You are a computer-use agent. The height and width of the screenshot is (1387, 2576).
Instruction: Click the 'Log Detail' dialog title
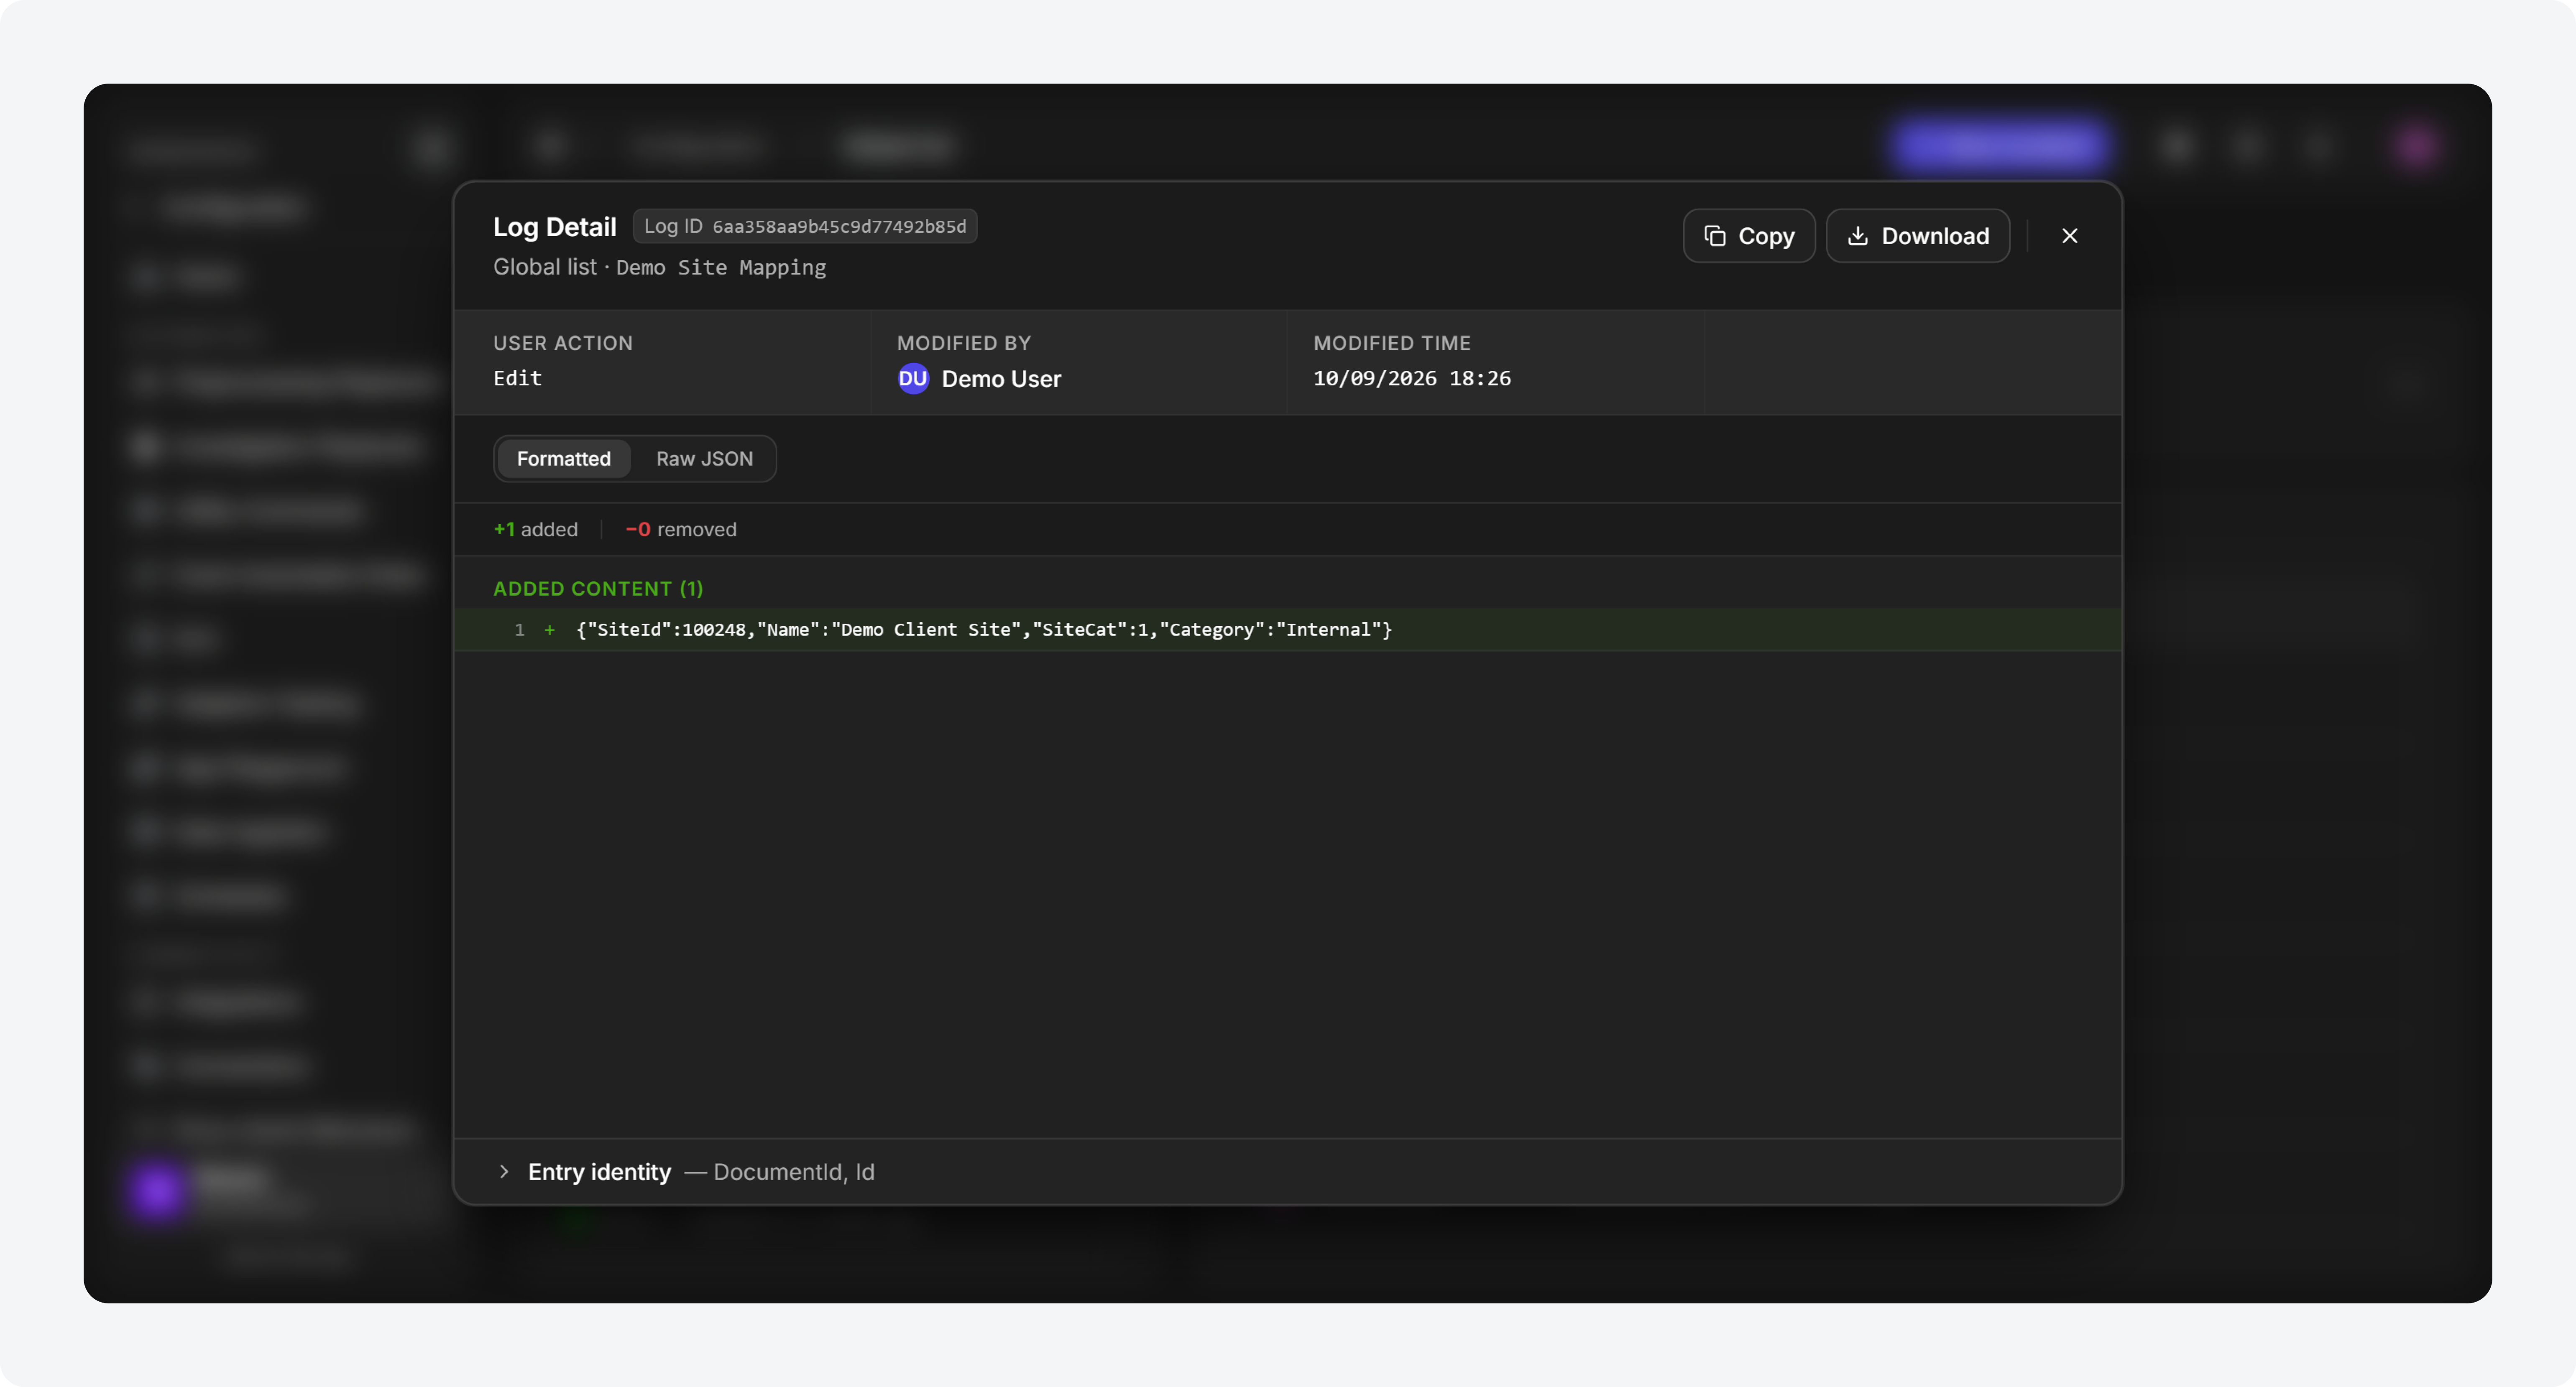(555, 227)
